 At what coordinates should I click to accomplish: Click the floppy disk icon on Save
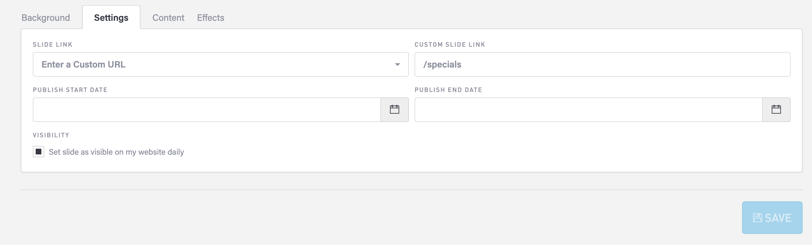tap(757, 218)
